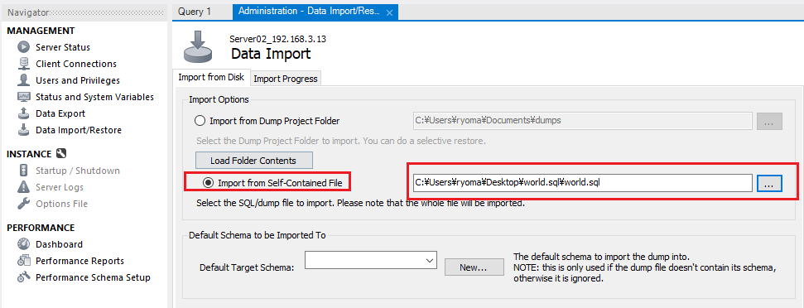
Task: Browse for self-contained SQL file
Action: click(x=769, y=183)
